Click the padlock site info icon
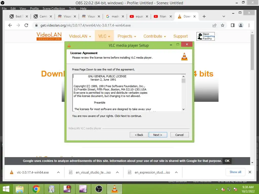 [x=36, y=25]
